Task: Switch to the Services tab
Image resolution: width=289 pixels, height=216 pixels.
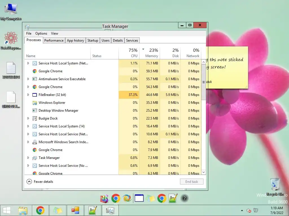Action: (x=132, y=40)
